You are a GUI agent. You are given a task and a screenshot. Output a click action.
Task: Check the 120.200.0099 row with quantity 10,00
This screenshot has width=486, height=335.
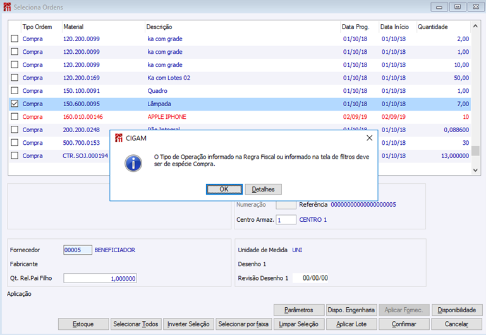point(15,64)
